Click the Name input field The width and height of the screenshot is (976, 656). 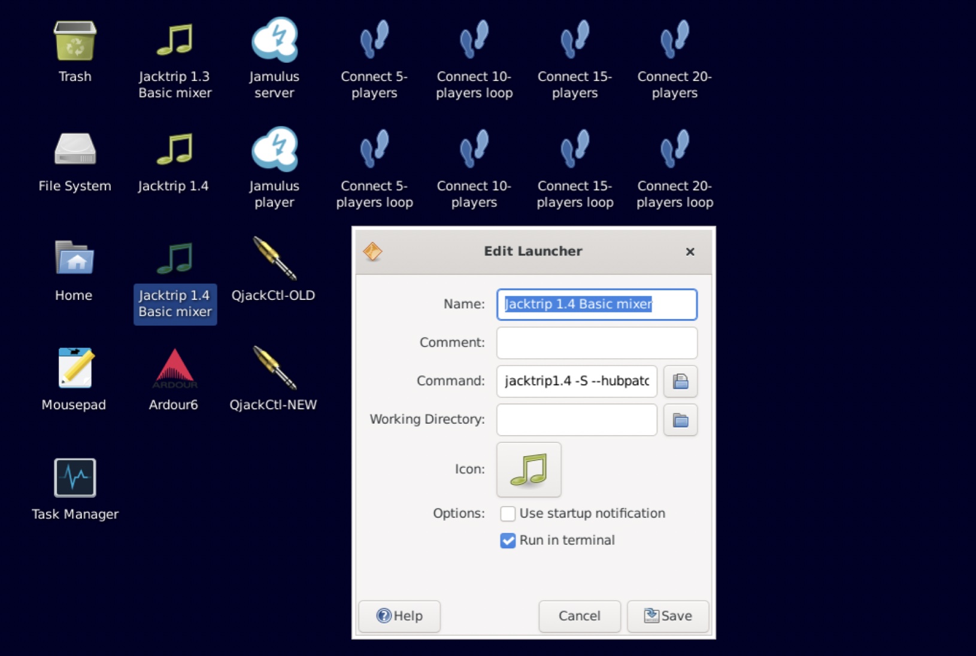click(x=597, y=304)
